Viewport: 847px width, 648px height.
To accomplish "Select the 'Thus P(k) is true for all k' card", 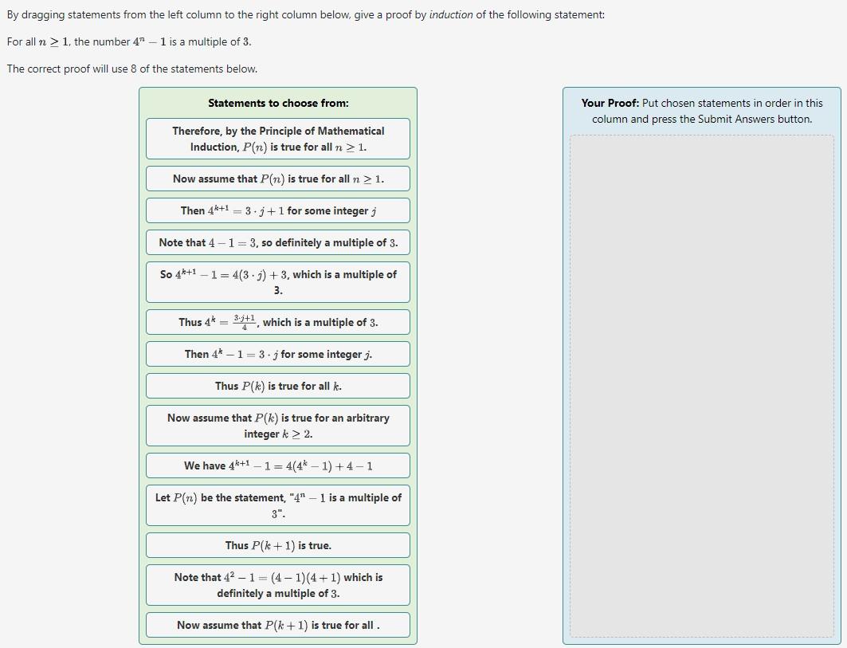I will (x=277, y=386).
